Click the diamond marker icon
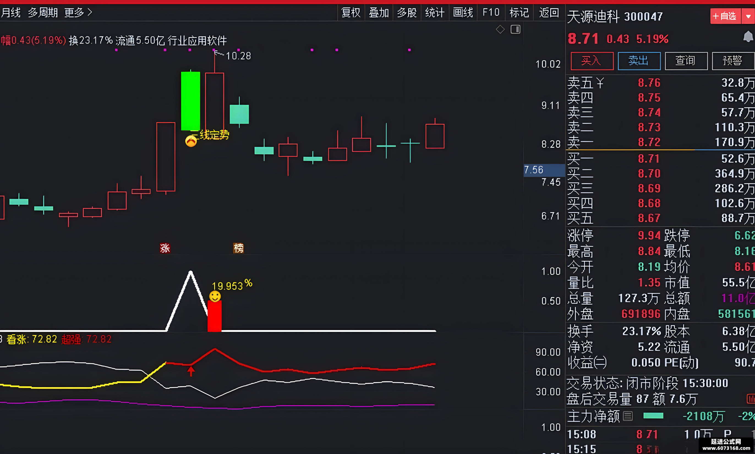The image size is (755, 454). coord(500,29)
